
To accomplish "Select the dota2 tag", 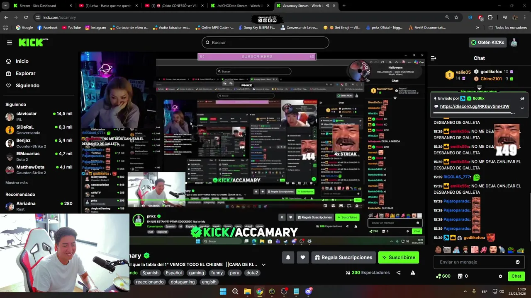I will [x=252, y=273].
